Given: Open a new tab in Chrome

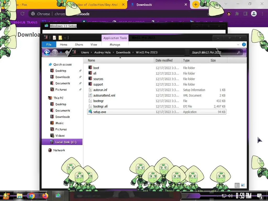Looking at the screenshot, I should (196, 5).
